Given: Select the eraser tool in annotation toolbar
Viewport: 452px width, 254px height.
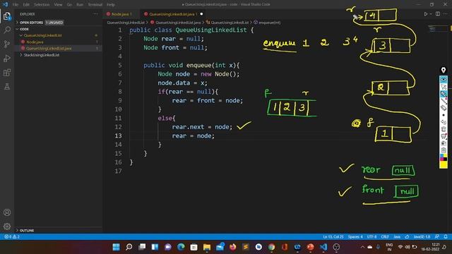Looking at the screenshot, I should click(444, 108).
